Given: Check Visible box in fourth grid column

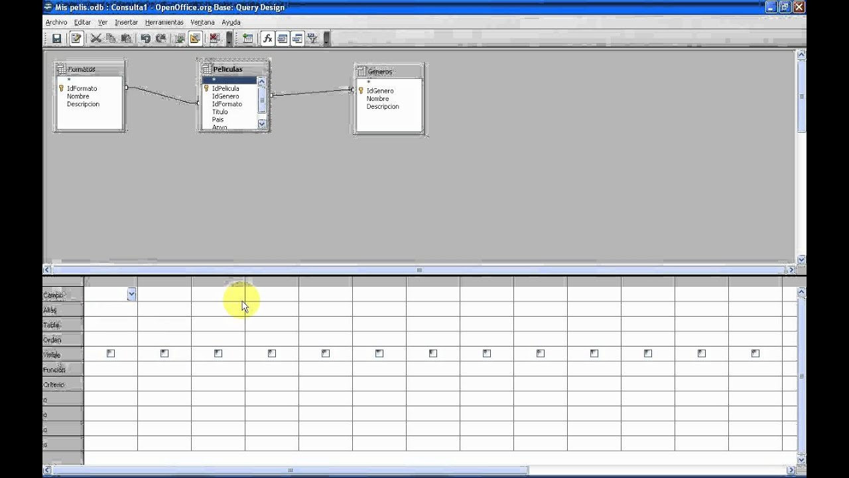Looking at the screenshot, I should tap(272, 353).
